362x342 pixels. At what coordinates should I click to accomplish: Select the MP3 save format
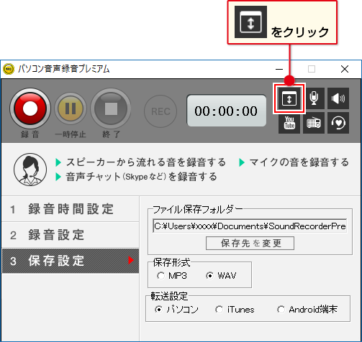[172, 276]
